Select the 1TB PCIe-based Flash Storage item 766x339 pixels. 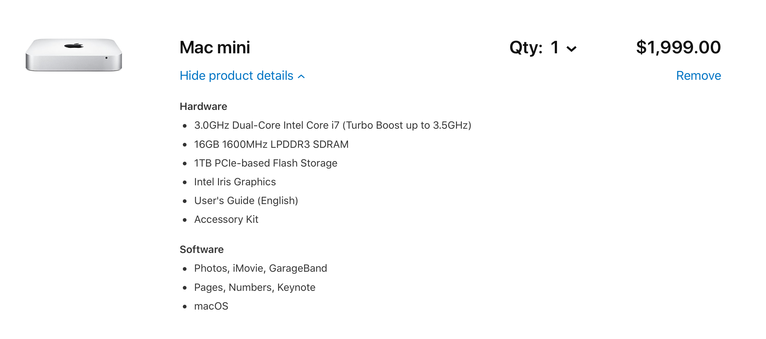tap(266, 163)
